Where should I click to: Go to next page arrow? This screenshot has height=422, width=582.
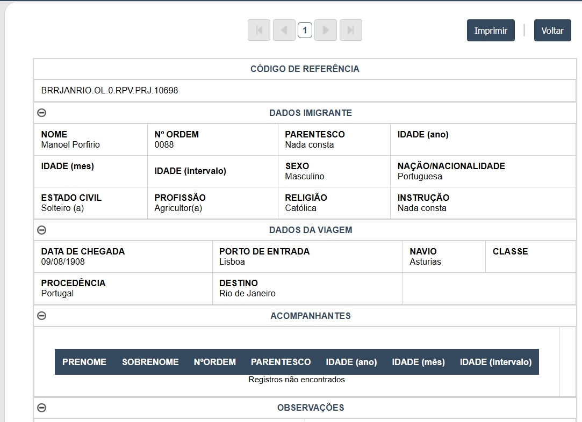click(x=326, y=31)
